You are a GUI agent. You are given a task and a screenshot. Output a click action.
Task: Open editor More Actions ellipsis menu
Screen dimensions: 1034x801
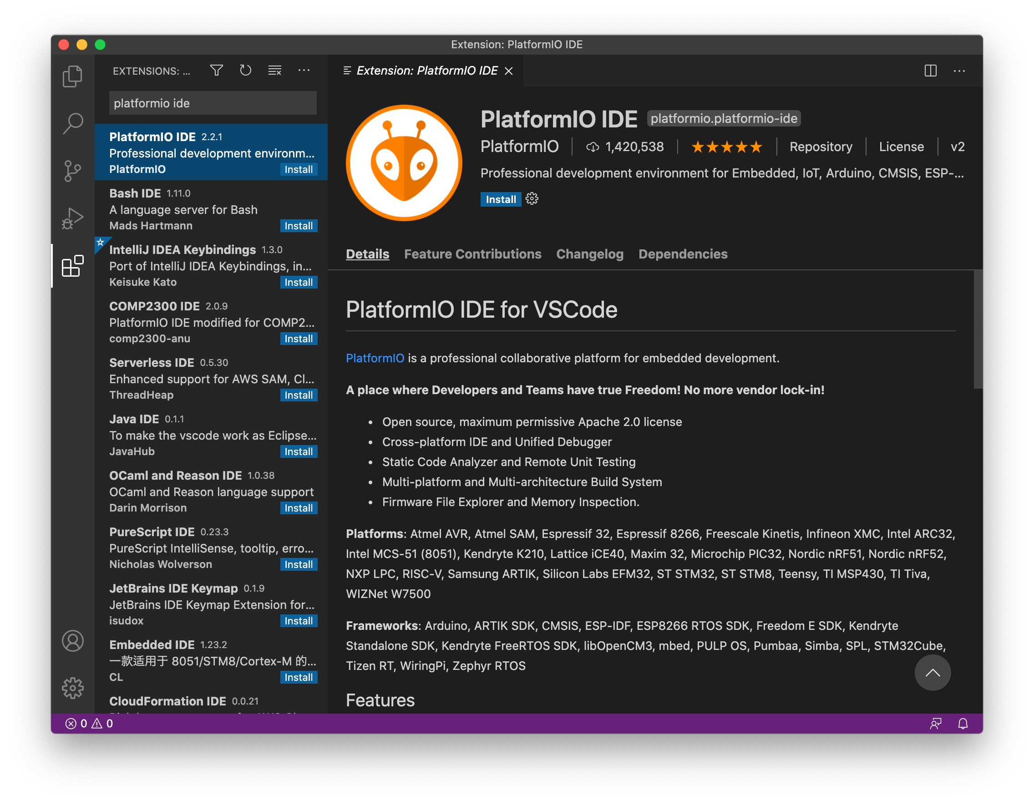click(959, 71)
